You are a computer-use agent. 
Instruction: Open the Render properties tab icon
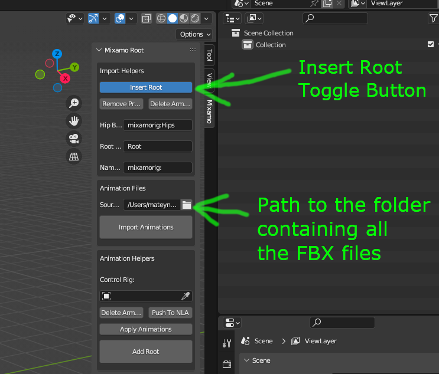[x=227, y=364]
